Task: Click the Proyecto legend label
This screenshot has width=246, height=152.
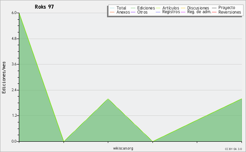Action: coord(227,8)
